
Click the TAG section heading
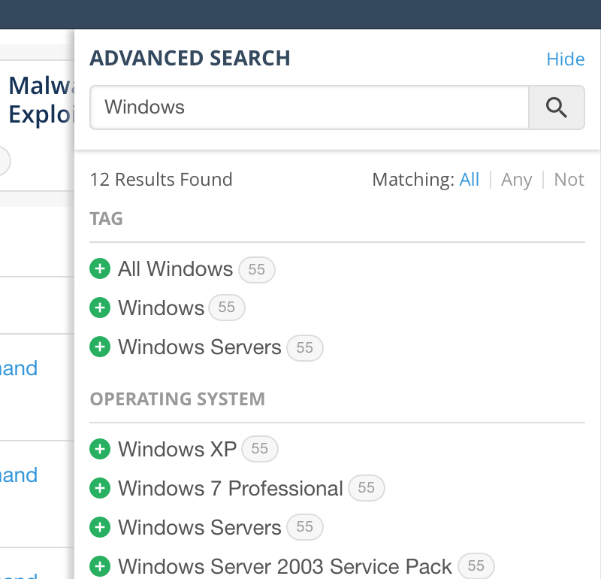coord(106,219)
